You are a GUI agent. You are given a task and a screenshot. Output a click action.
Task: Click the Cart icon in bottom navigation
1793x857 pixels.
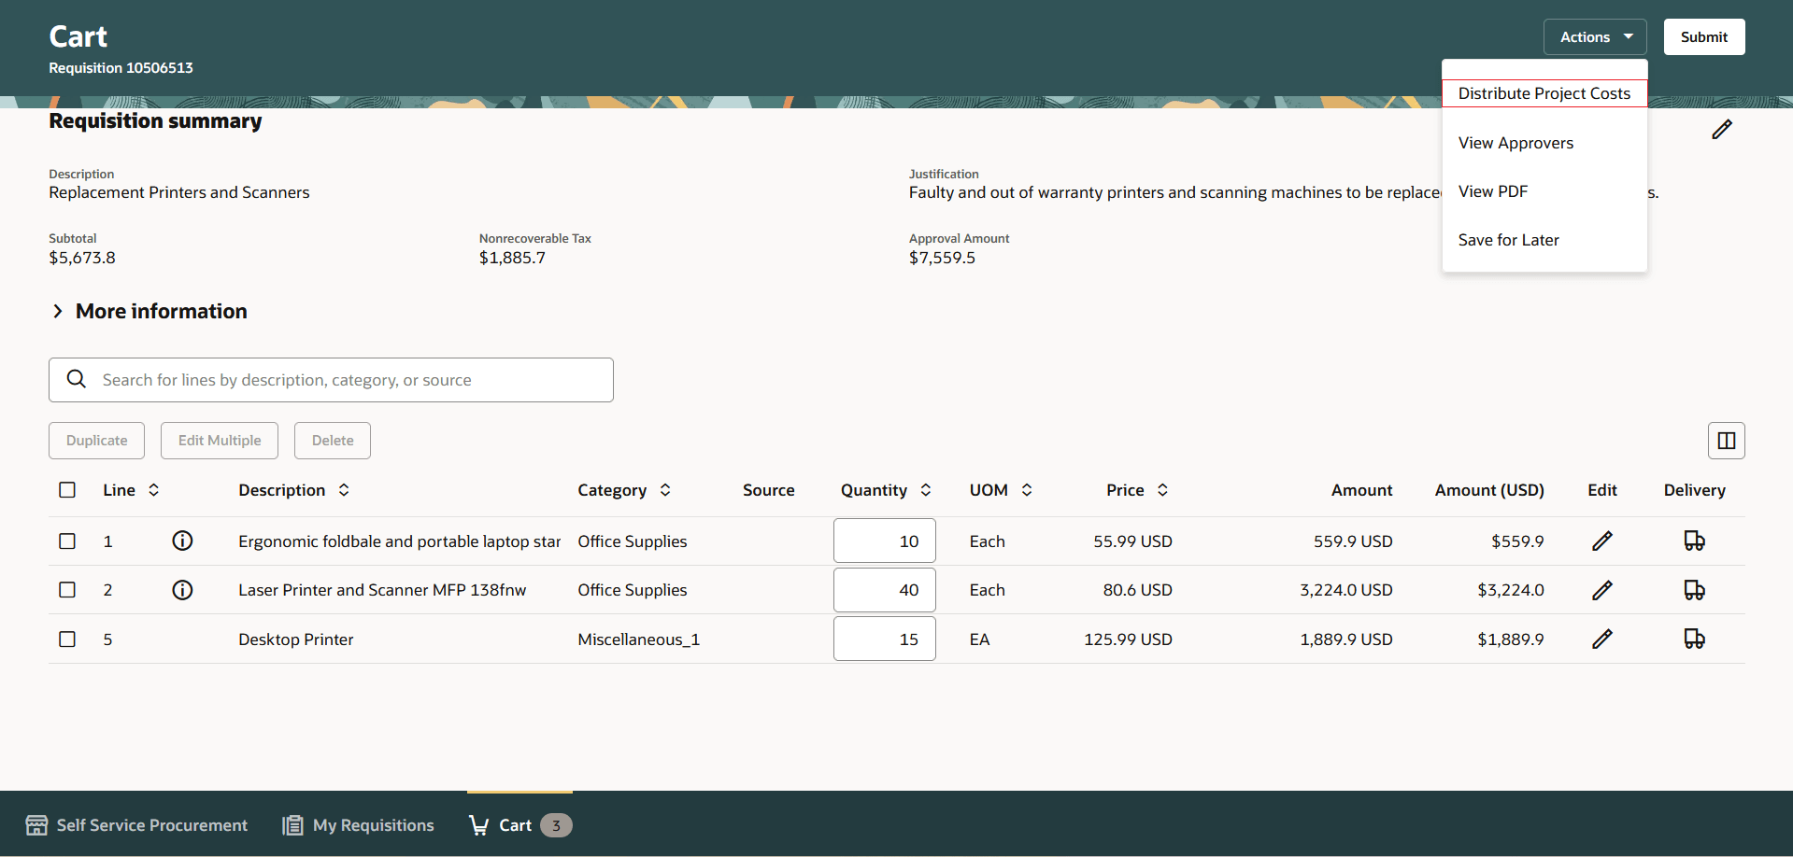[480, 824]
